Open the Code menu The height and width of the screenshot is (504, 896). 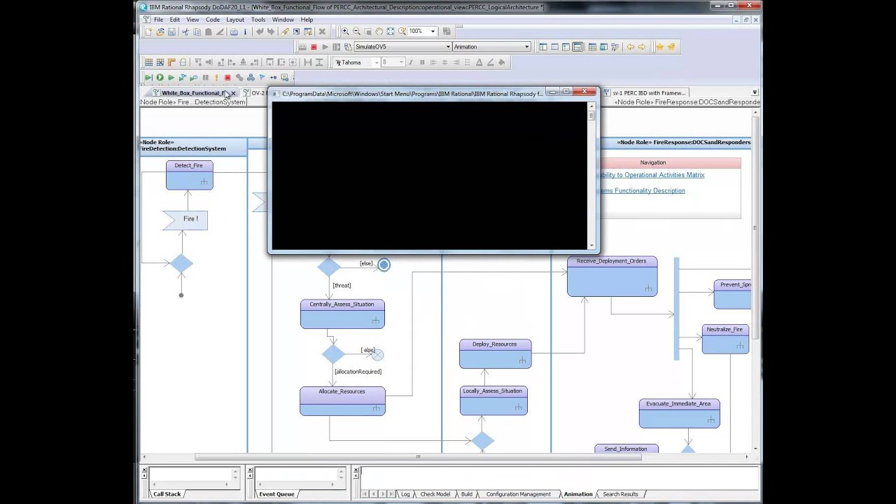pyautogui.click(x=212, y=20)
